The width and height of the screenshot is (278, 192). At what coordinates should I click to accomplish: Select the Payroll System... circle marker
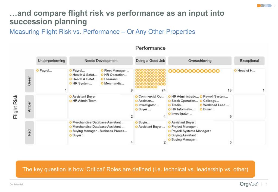(x=201, y=97)
